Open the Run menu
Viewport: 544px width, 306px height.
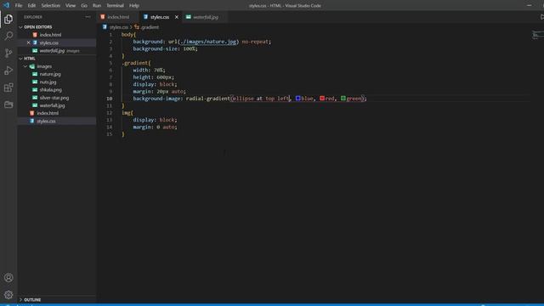tap(97, 6)
